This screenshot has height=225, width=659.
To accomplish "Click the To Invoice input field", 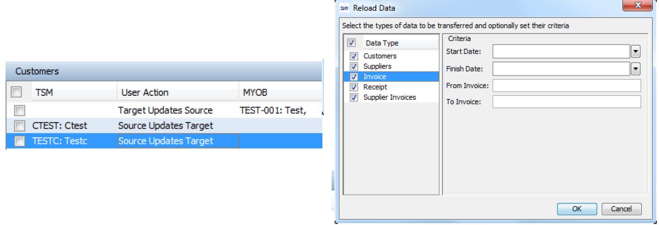I will [567, 102].
